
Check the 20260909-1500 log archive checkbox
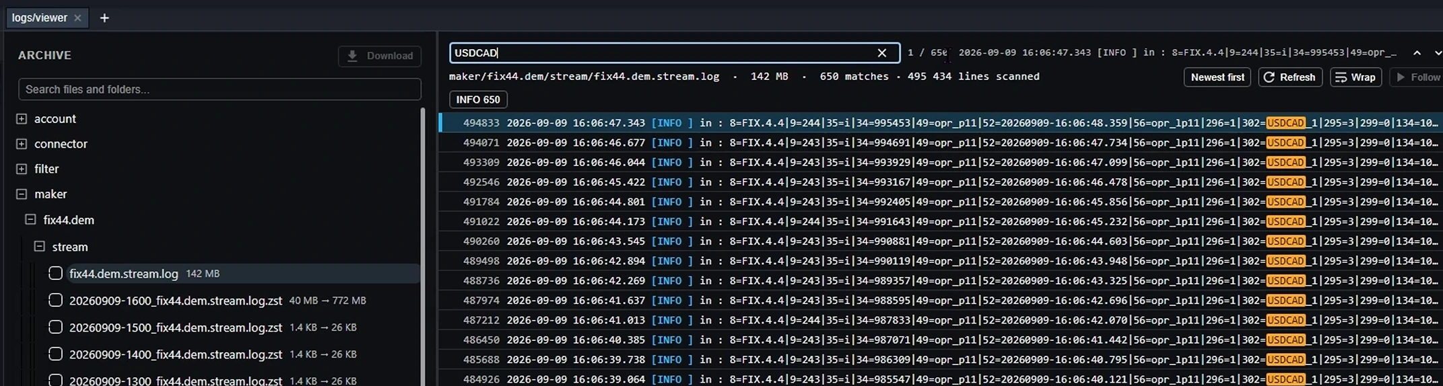(x=56, y=327)
